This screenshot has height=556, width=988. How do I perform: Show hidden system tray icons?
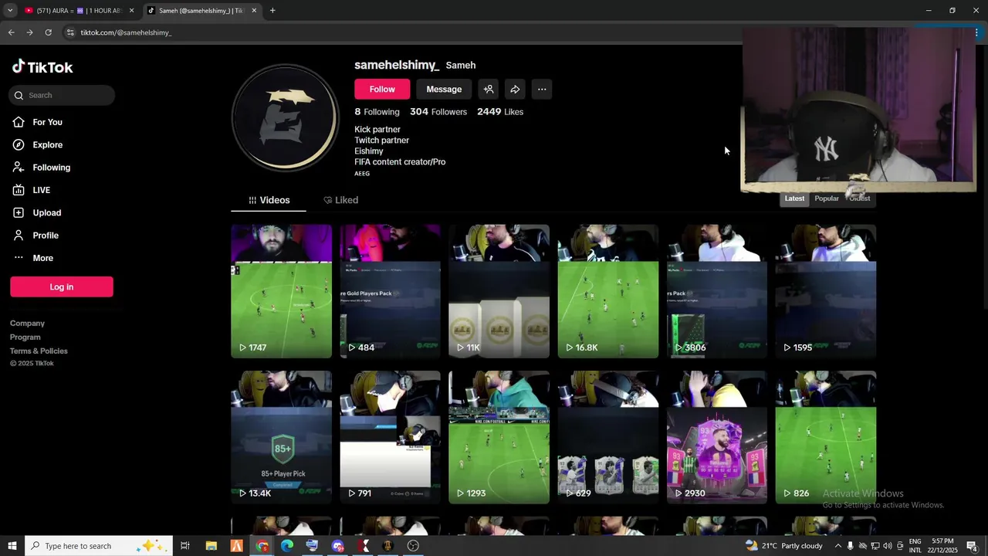coord(838,546)
